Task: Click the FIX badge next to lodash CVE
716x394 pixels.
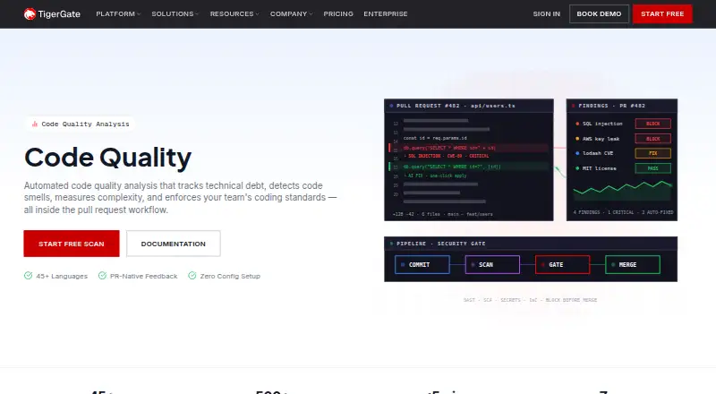Action: 653,153
